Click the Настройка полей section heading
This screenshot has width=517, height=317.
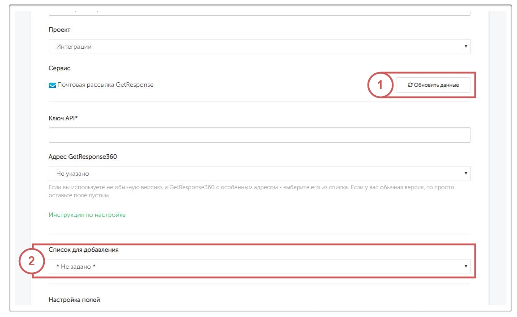point(74,300)
